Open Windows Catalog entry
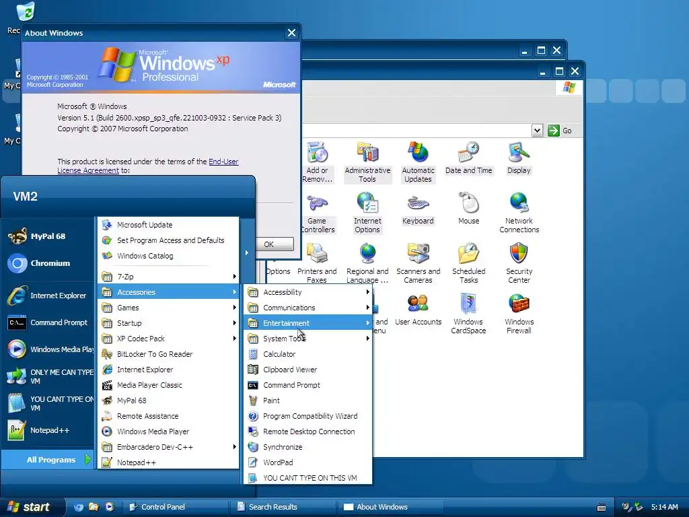The image size is (689, 517). [x=169, y=256]
